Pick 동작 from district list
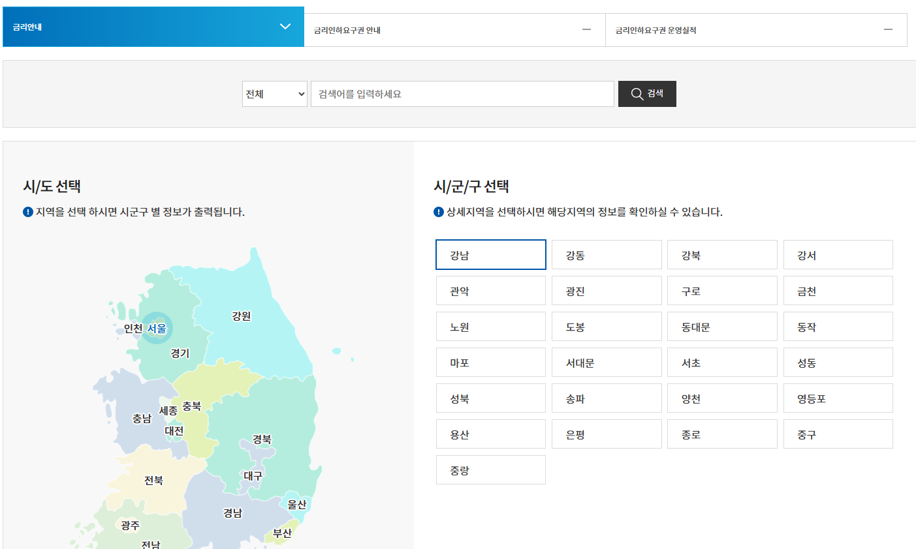 838,327
